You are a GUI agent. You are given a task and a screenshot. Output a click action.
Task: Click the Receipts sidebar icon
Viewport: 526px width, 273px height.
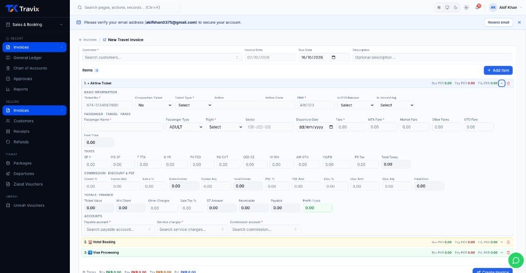coord(8,131)
